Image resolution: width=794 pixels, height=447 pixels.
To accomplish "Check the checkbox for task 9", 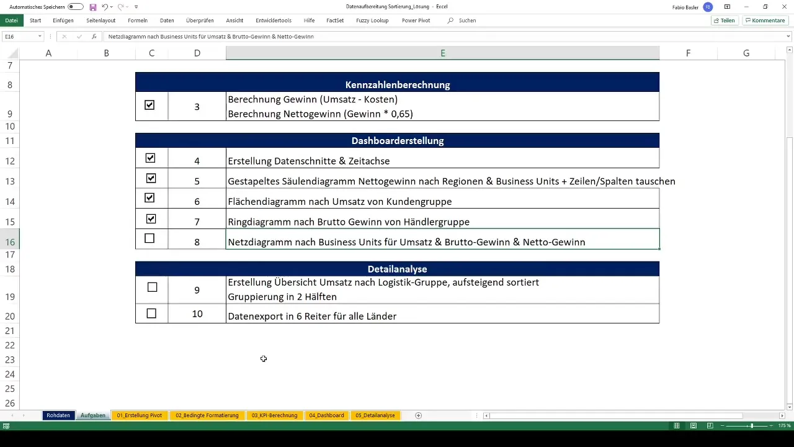I will point(152,287).
